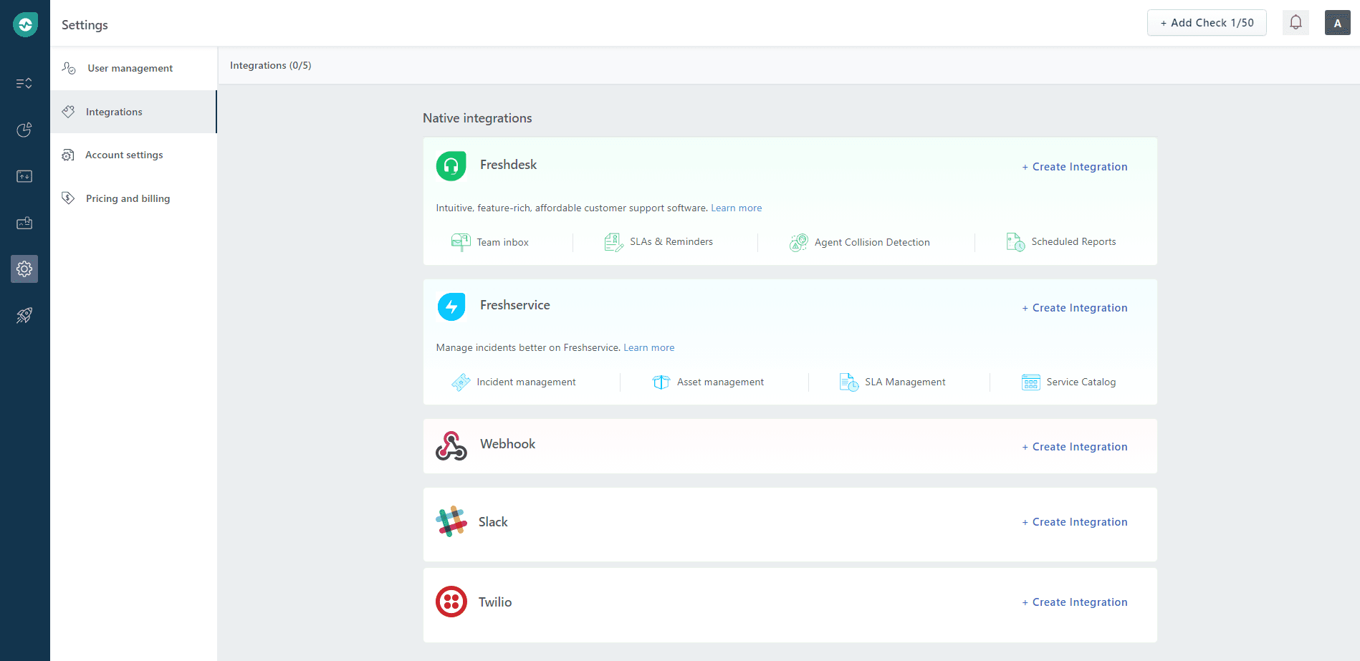Click the Webhook logo icon
Viewport: 1360px width, 661px height.
coord(451,445)
